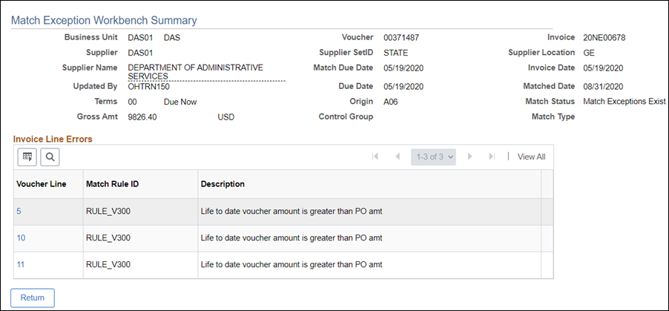
Task: Open the grid personalize icon
Action: pos(27,157)
